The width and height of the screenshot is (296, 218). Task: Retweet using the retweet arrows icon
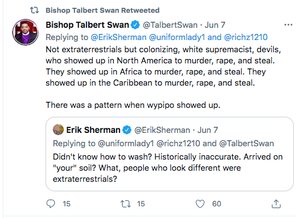pyautogui.click(x=126, y=204)
